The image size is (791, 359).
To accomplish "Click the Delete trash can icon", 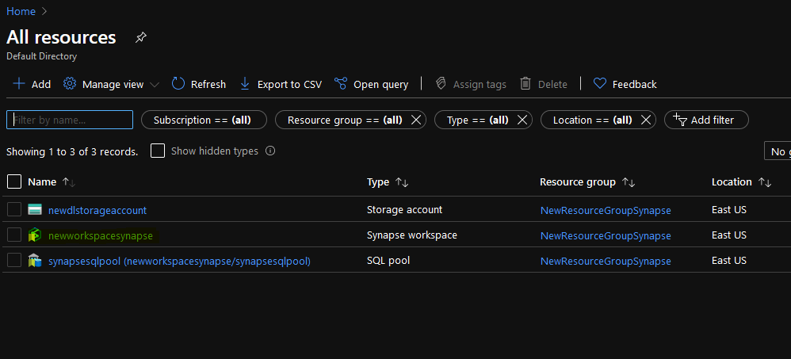I will [x=525, y=84].
